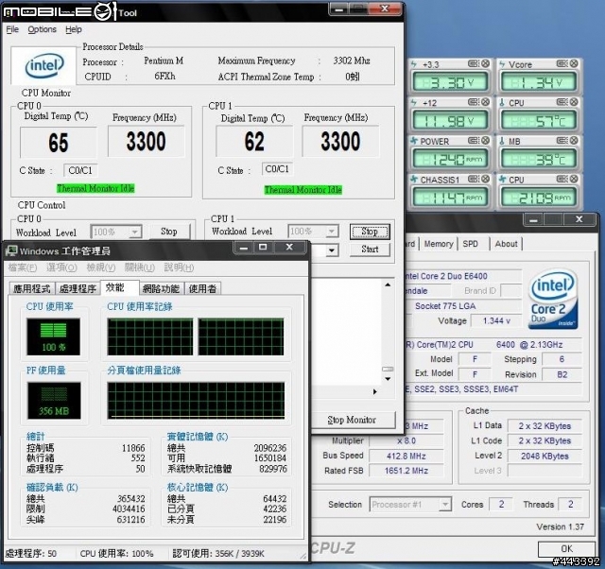Click the Intel logo in Processor Details
The height and width of the screenshot is (569, 605).
pos(43,66)
